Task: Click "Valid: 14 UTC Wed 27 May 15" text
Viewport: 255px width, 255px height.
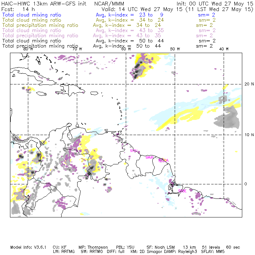Action: point(142,9)
